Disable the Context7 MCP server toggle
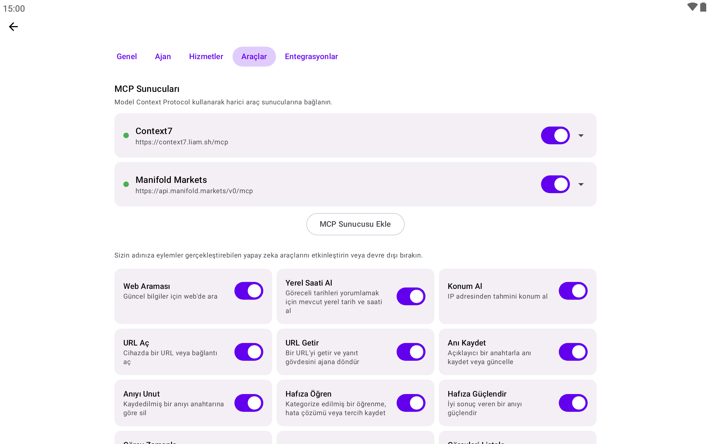711x444 pixels. point(555,135)
